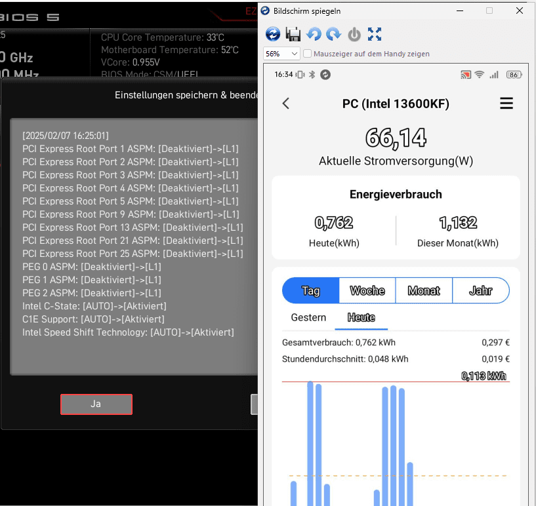Click the cast icon in the phone status bar
The image size is (536, 506).
(466, 75)
